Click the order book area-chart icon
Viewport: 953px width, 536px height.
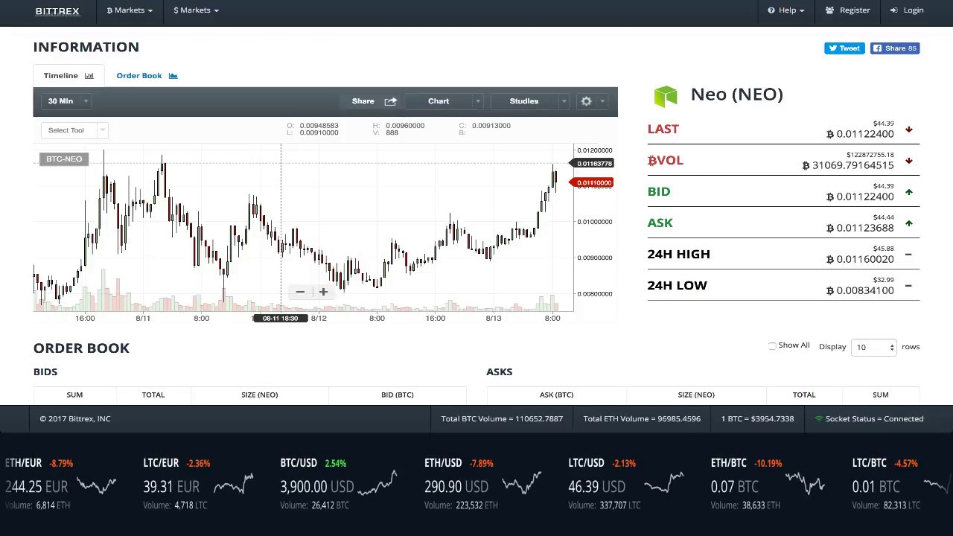point(173,76)
